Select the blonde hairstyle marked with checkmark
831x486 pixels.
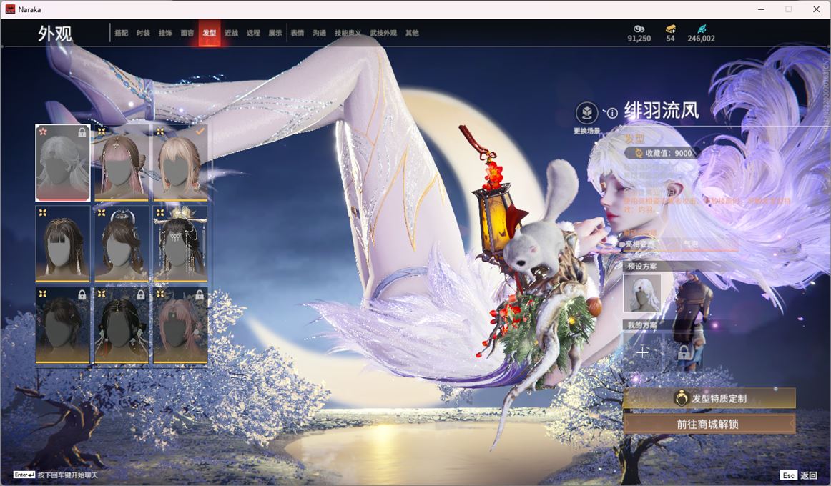(x=180, y=162)
